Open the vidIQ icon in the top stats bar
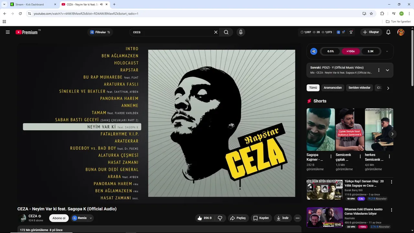The image size is (414, 233). pyautogui.click(x=338, y=32)
